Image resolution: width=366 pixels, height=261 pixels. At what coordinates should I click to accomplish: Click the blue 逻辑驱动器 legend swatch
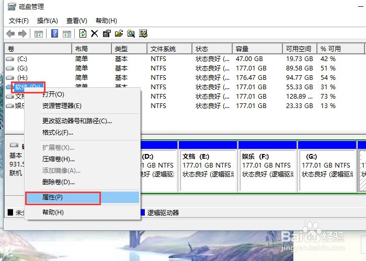pos(143,212)
